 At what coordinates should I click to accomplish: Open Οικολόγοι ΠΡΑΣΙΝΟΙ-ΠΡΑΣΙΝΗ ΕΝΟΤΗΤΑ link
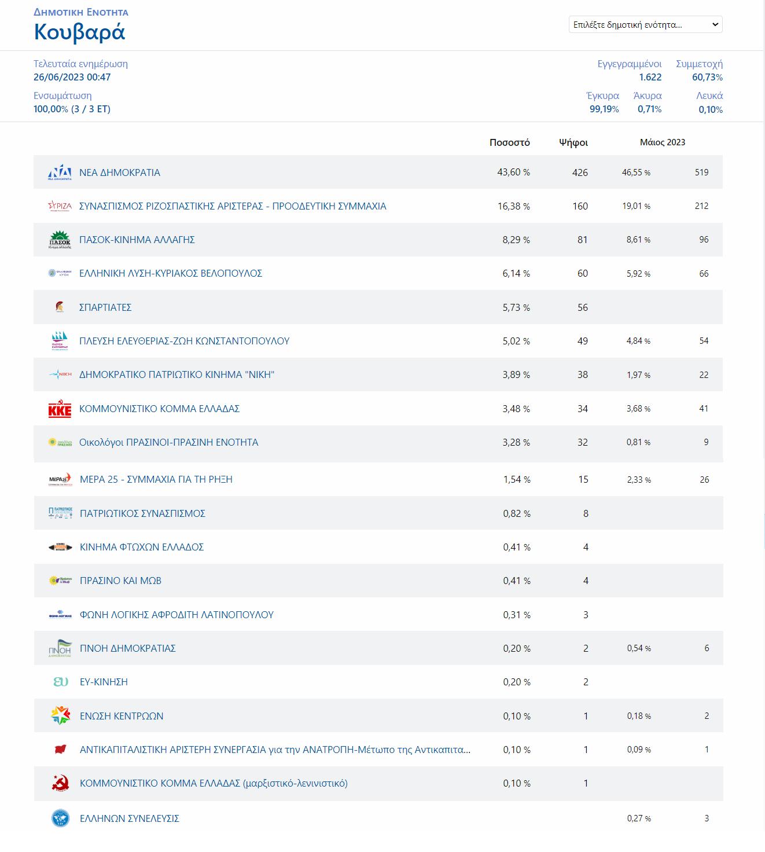(x=169, y=442)
